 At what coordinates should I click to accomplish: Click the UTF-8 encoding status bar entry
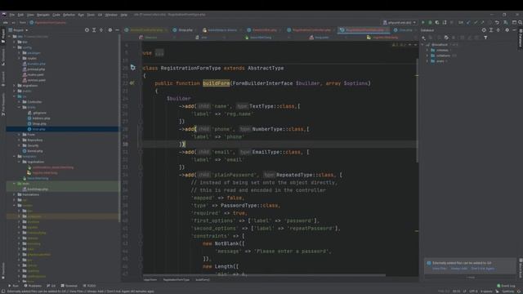[473, 291]
